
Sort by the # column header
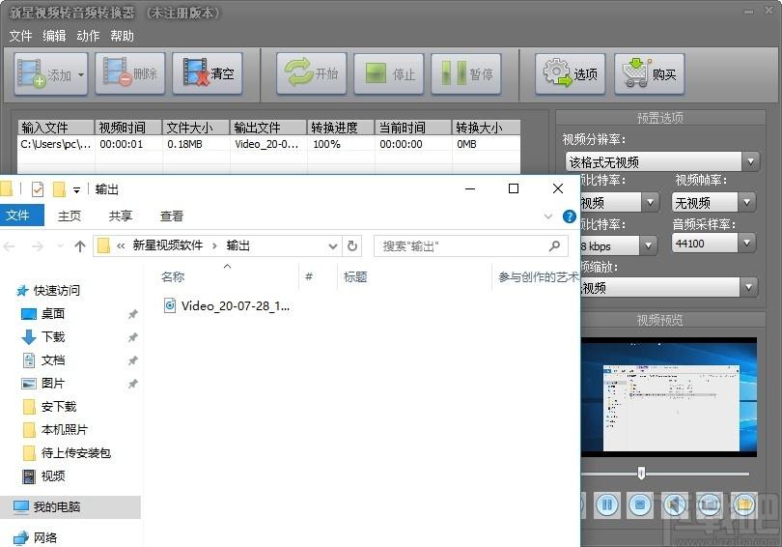(x=309, y=277)
